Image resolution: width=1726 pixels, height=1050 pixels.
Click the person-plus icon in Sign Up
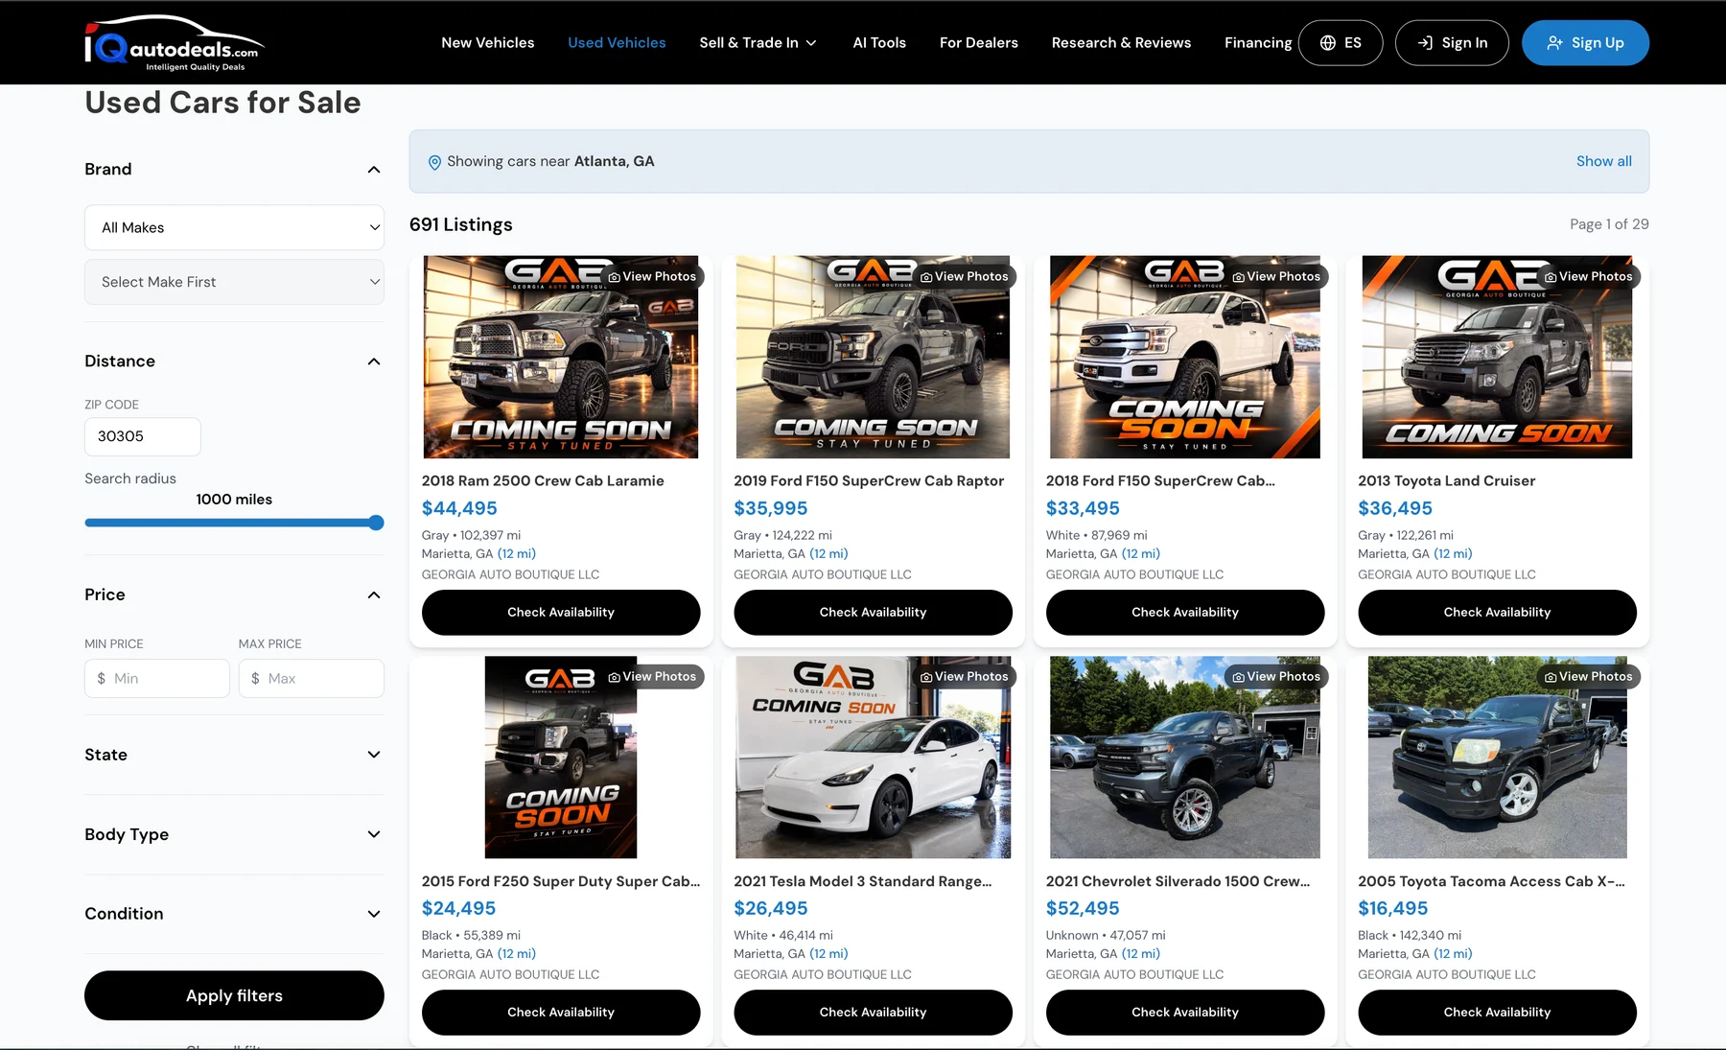click(x=1555, y=43)
